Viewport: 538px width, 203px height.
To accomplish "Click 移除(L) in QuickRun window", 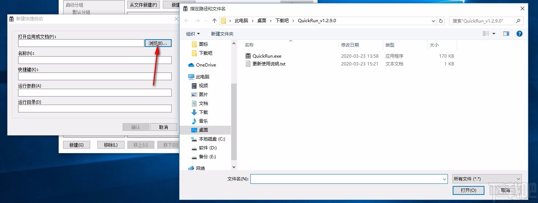I will point(111,145).
